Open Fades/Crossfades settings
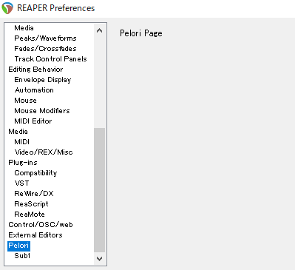Screen dimensions: 295x270 [x=45, y=49]
